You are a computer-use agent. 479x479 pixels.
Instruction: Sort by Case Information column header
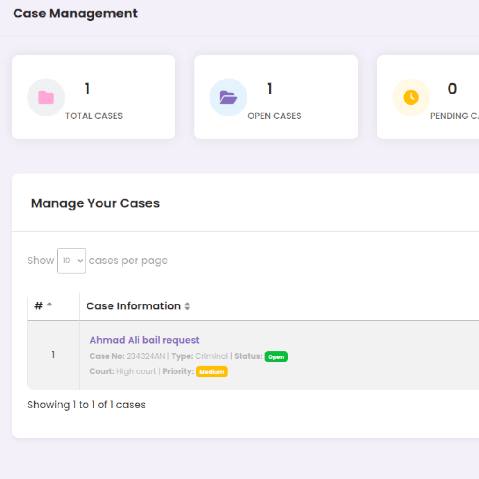click(x=133, y=306)
